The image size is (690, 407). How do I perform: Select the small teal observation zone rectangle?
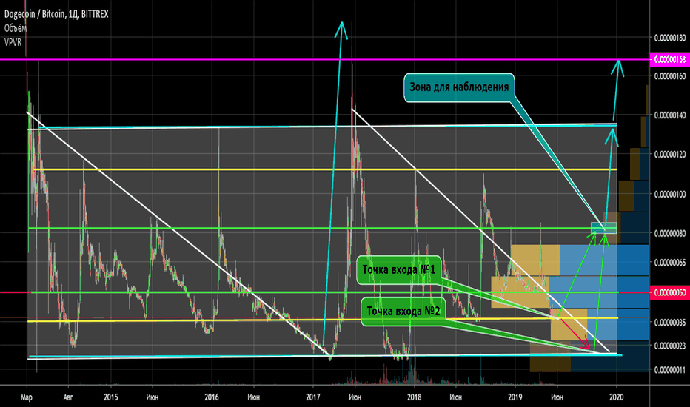pos(603,228)
